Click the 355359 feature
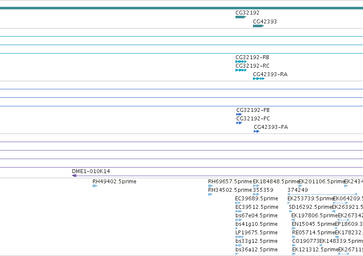 (x=263, y=190)
